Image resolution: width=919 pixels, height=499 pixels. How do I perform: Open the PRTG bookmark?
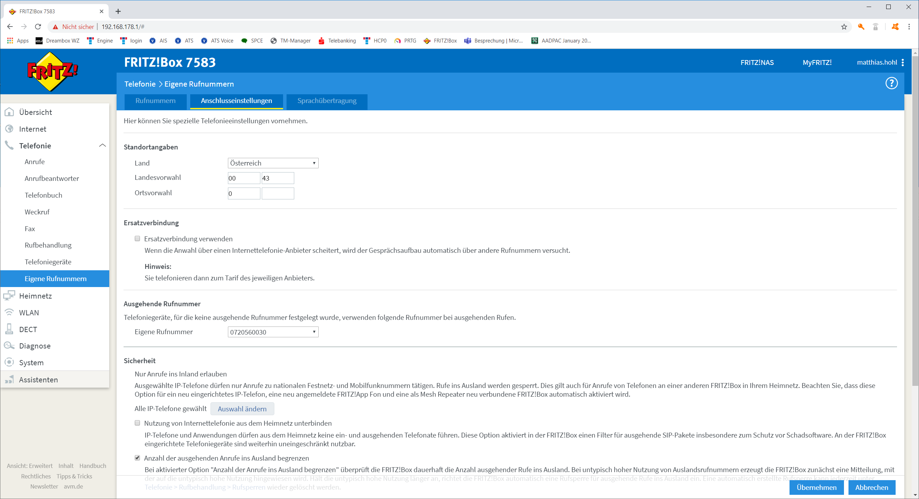pyautogui.click(x=405, y=41)
